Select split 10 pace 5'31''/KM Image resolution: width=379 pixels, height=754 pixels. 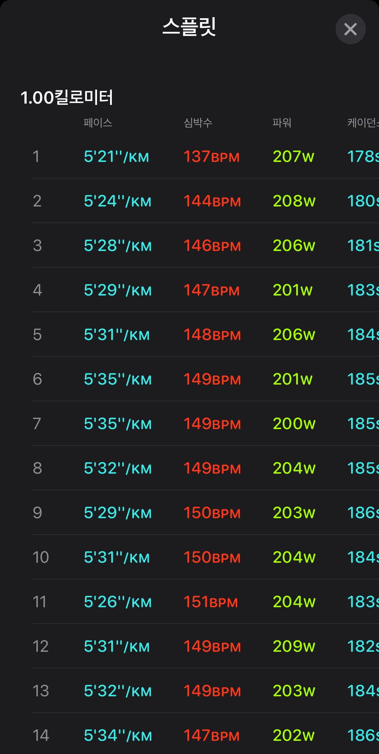pos(117,557)
